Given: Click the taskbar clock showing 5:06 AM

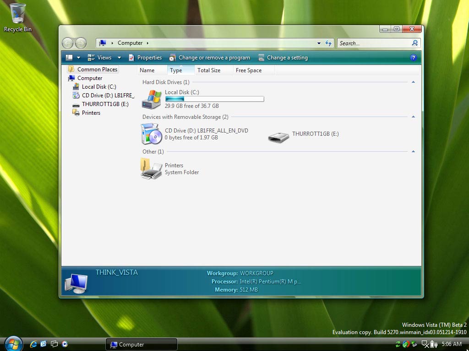Looking at the screenshot, I should pyautogui.click(x=452, y=344).
